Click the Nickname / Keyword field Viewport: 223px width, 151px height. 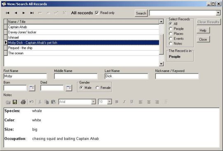coord(177,76)
